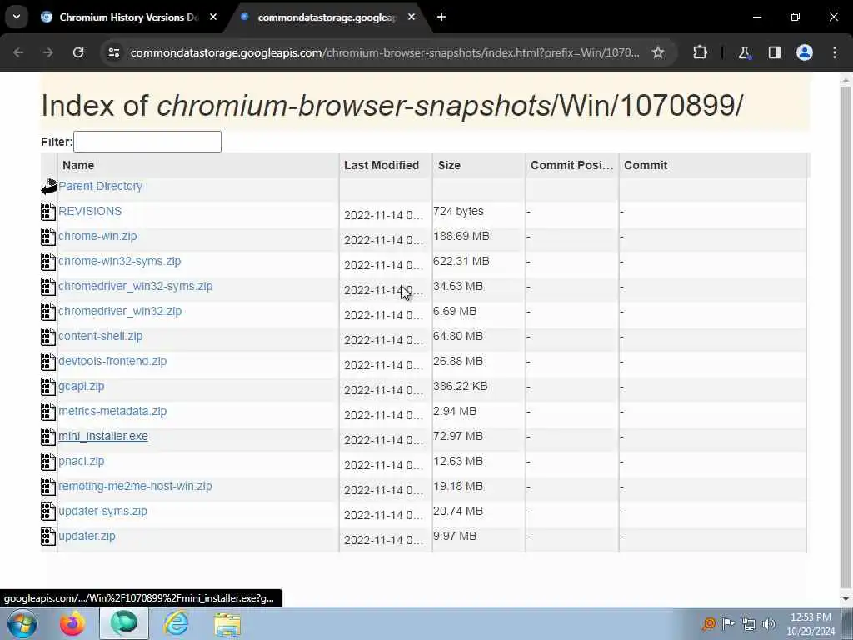Download content-shell.zip
This screenshot has width=853, height=640.
coord(100,337)
